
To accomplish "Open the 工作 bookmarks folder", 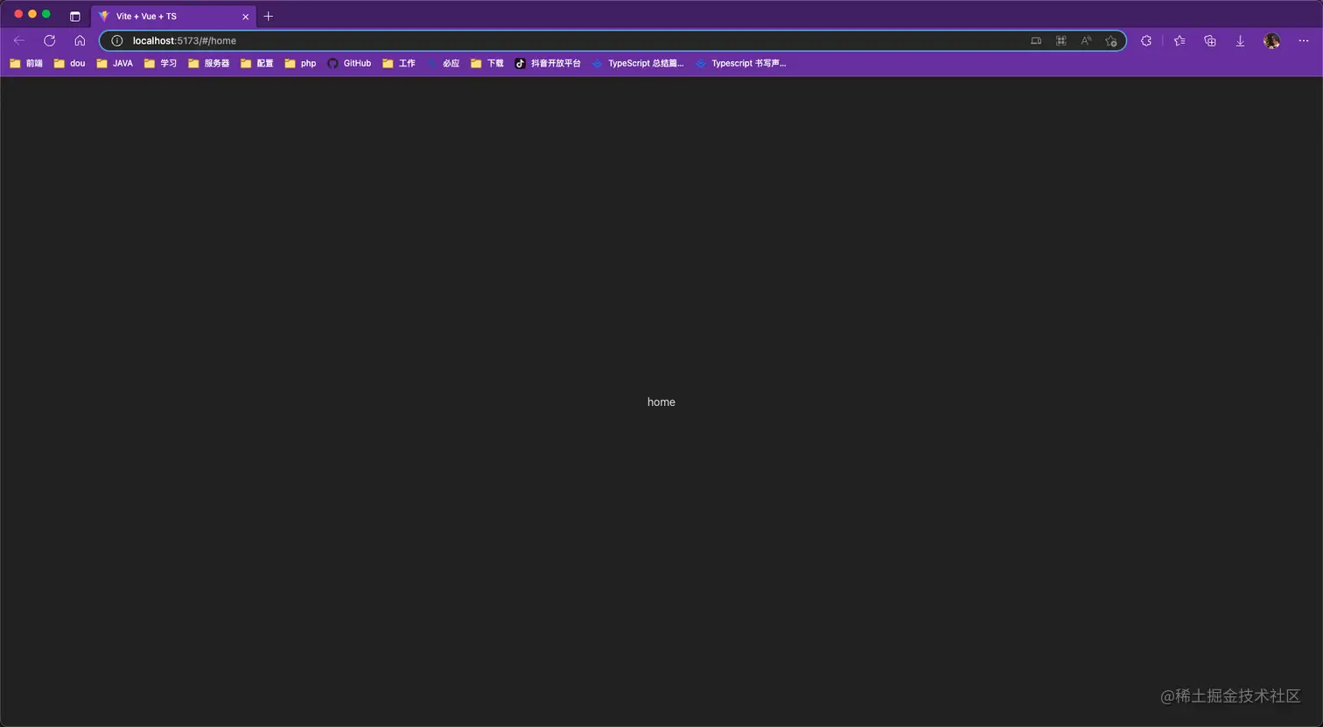I will tap(399, 63).
